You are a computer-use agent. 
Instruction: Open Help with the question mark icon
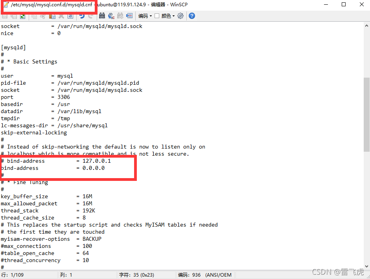[192, 16]
